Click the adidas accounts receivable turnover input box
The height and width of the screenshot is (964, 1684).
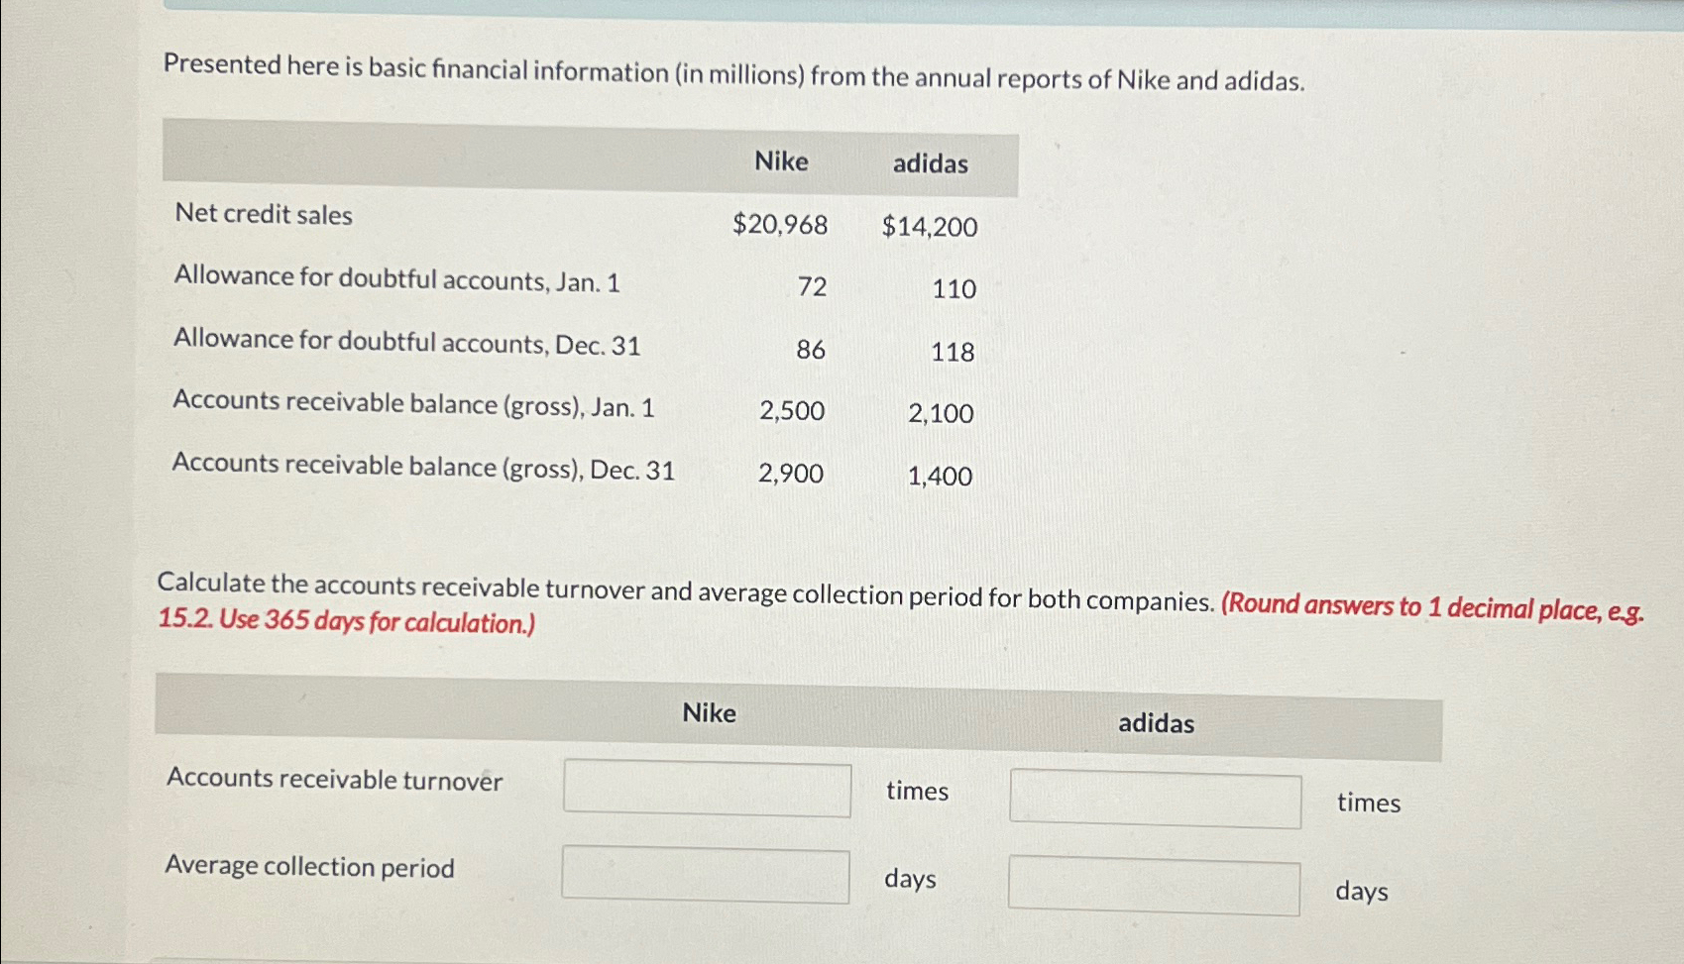1154,801
